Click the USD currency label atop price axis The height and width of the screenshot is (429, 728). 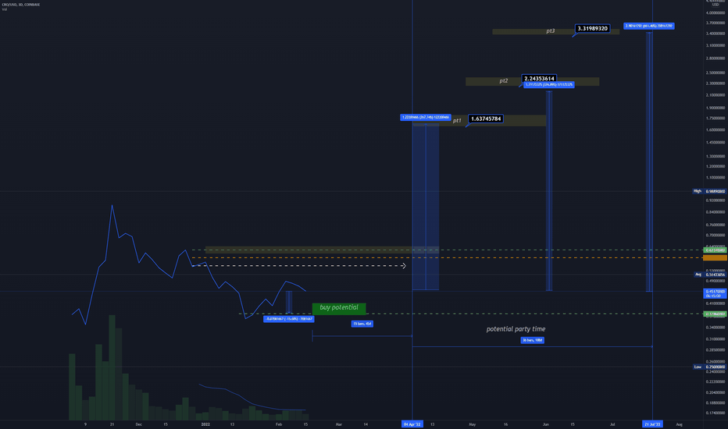[715, 5]
